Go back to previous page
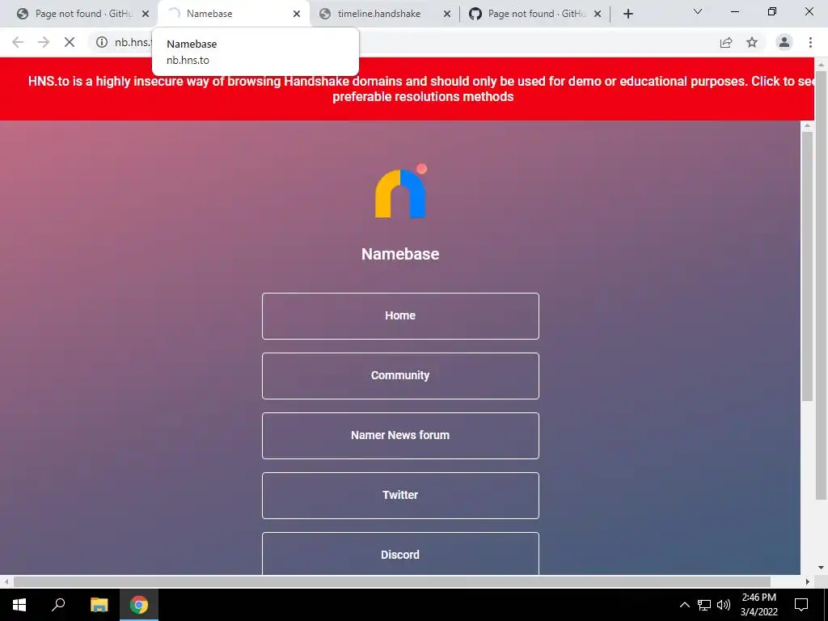 pos(18,42)
